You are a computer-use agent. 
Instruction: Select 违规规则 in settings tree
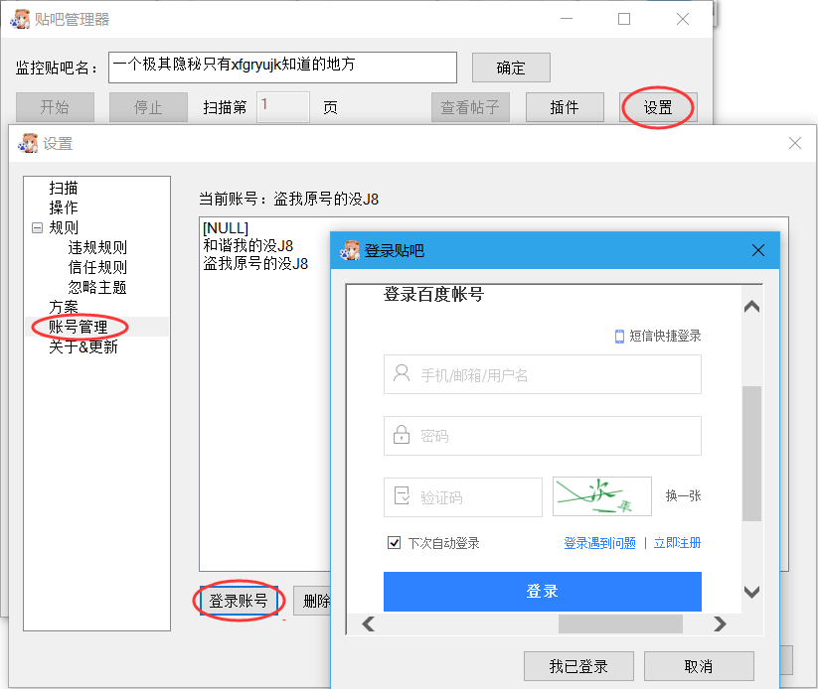coord(97,247)
